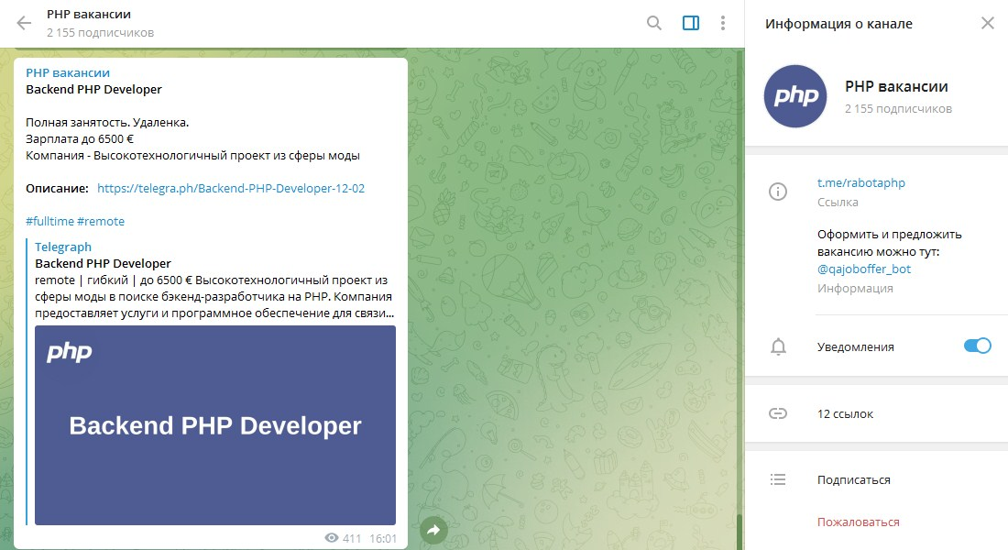Click the chain link icon
The image size is (1008, 550).
pos(778,413)
